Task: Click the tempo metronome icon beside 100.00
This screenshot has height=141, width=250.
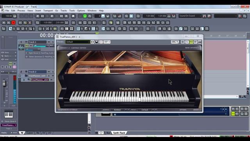Action: (x=15, y=16)
